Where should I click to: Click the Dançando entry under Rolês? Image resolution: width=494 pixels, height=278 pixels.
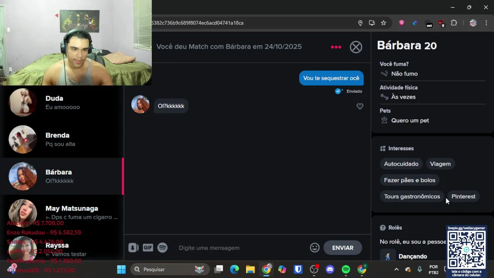click(413, 256)
